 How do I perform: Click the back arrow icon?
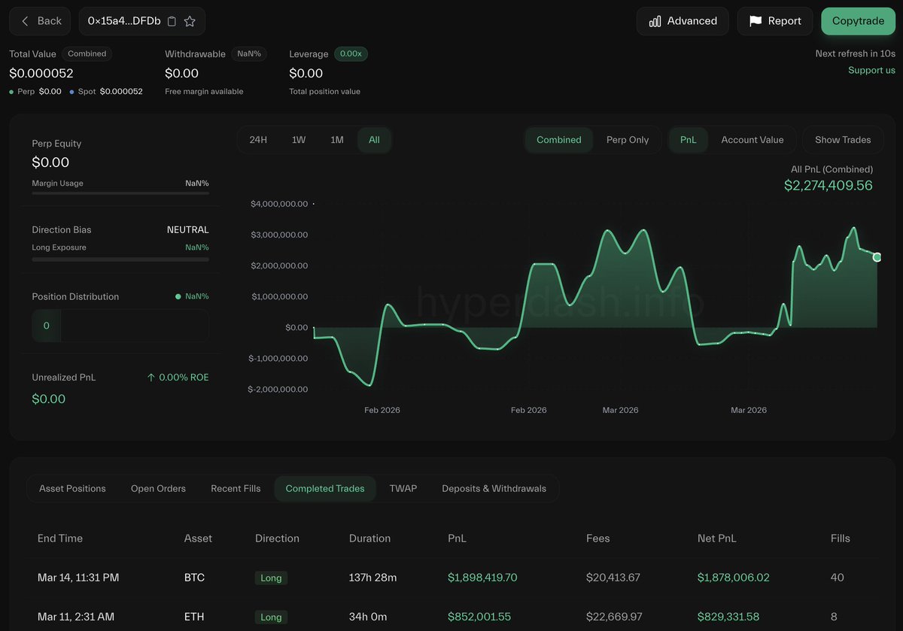tap(25, 21)
